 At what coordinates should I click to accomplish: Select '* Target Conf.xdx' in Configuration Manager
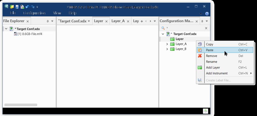coord(184,34)
